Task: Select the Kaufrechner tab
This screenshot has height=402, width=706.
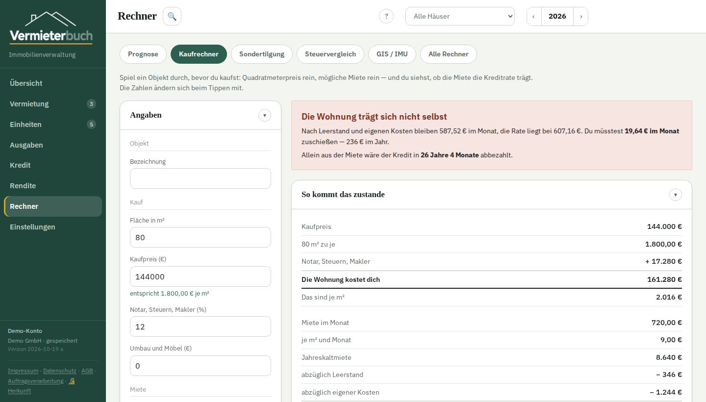Action: (199, 54)
